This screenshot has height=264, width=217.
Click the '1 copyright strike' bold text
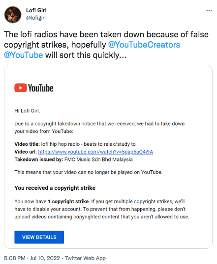68,201
